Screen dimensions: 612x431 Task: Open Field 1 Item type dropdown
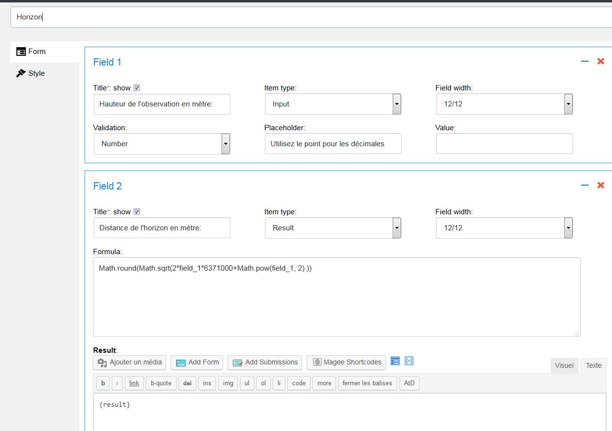point(333,104)
